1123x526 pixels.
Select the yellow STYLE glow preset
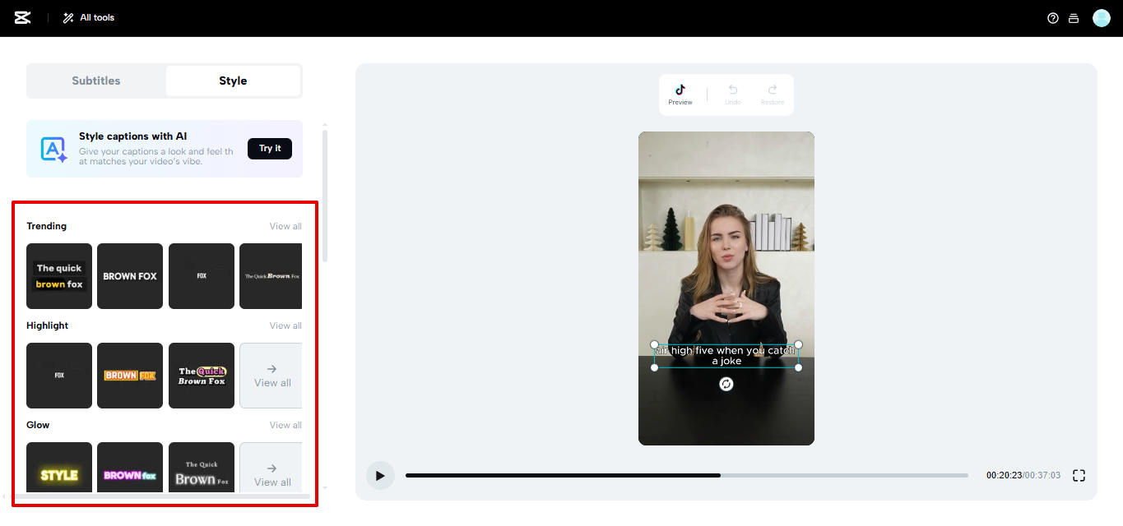[58, 475]
